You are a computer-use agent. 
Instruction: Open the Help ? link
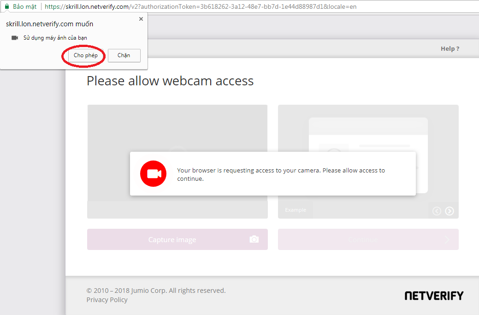coord(449,49)
